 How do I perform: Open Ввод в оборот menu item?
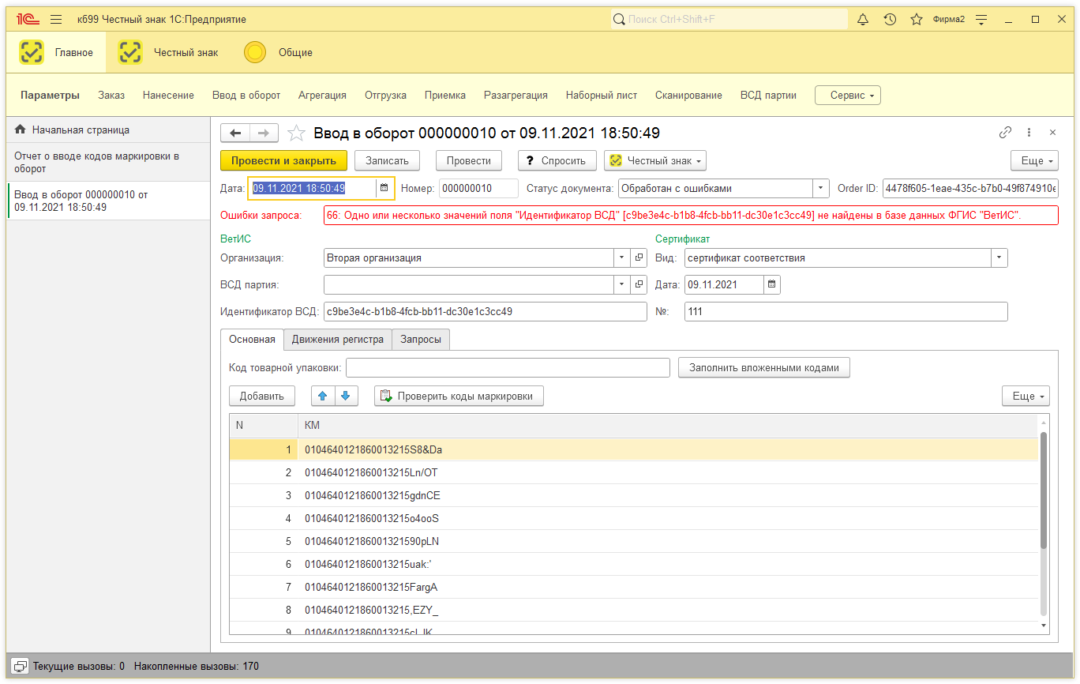[x=246, y=95]
